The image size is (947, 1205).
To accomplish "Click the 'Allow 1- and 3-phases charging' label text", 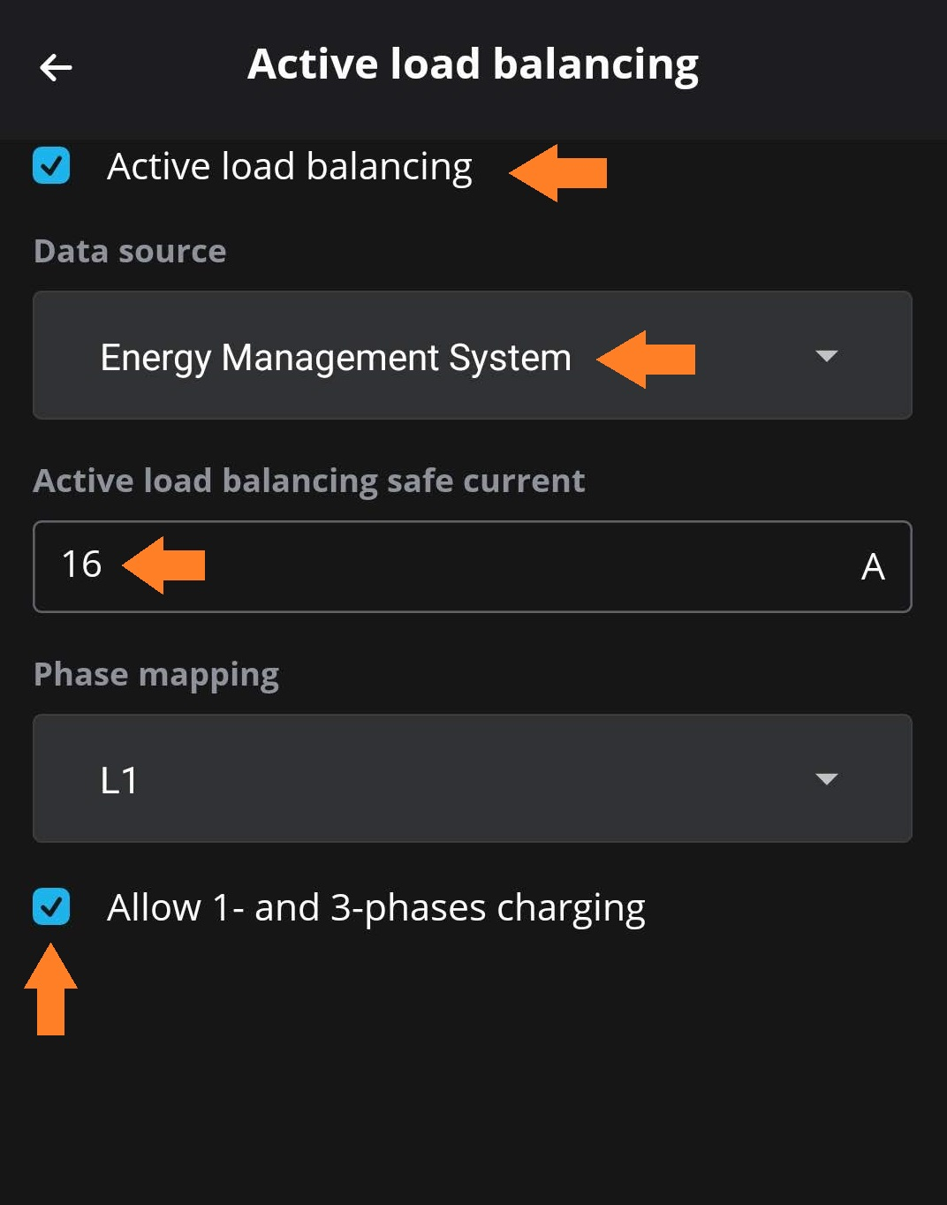I will point(375,908).
